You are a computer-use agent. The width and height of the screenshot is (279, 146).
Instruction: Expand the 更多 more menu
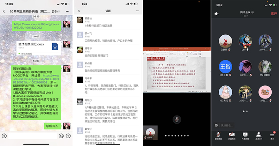click(x=272, y=136)
